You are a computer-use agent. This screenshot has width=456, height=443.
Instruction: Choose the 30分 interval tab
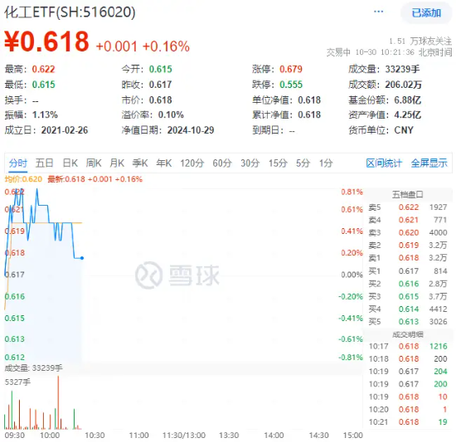(x=250, y=163)
